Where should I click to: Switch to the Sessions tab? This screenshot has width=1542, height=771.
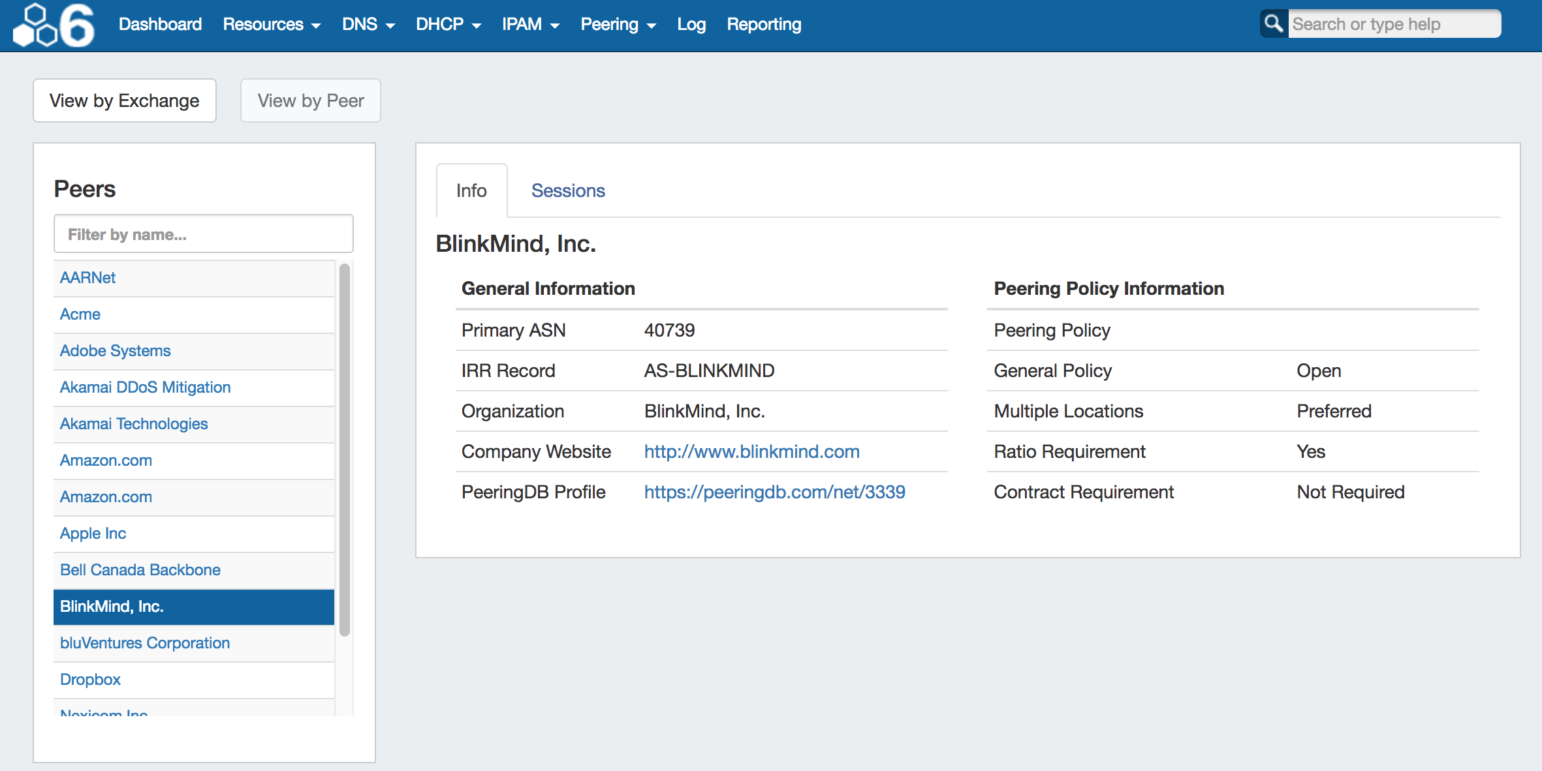[x=567, y=190]
